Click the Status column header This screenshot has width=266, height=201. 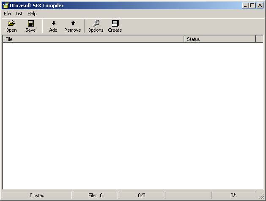[220, 39]
